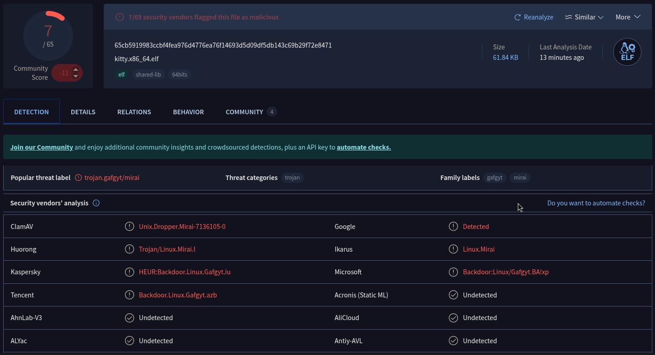
Task: Click the Huorong detection alert icon
Action: tap(129, 249)
